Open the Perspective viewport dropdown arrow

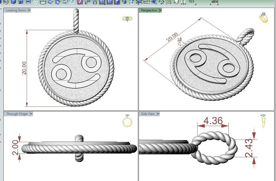tap(160, 10)
